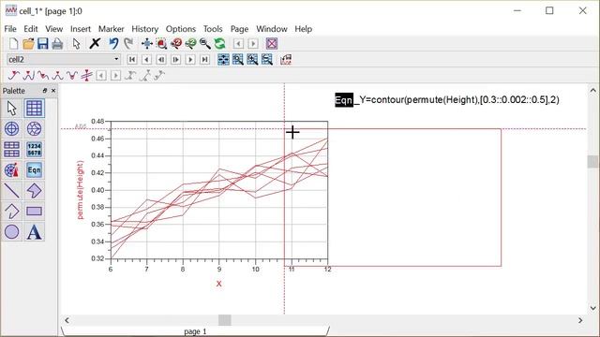Zoom in by two using red magnifier

176,44
